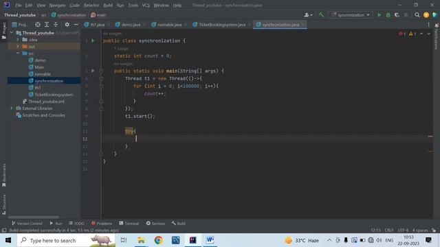Click Expand All icon in Project panel

(47, 25)
